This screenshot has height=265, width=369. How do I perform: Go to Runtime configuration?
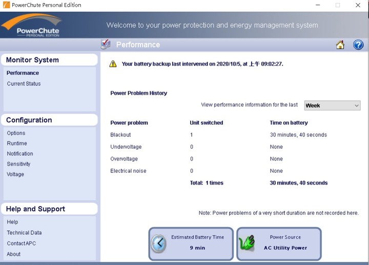pos(17,144)
